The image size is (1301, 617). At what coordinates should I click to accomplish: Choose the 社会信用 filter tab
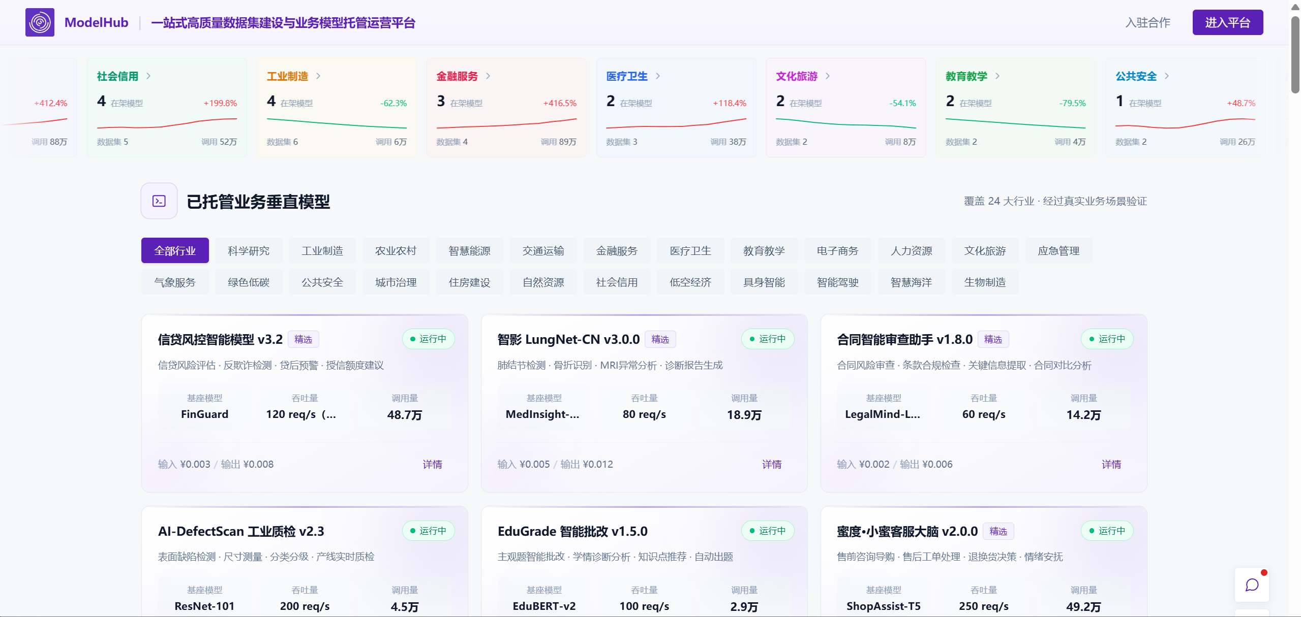(x=617, y=282)
